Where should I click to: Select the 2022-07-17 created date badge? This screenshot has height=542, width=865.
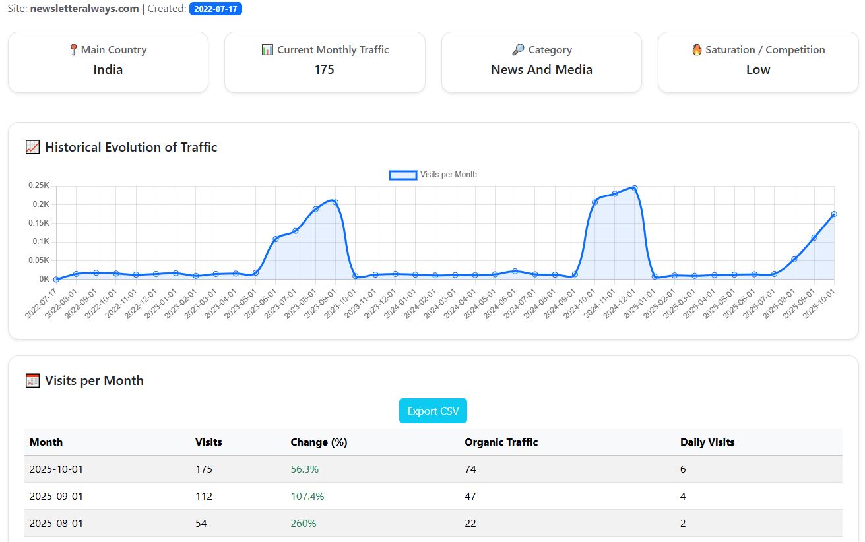(x=216, y=9)
